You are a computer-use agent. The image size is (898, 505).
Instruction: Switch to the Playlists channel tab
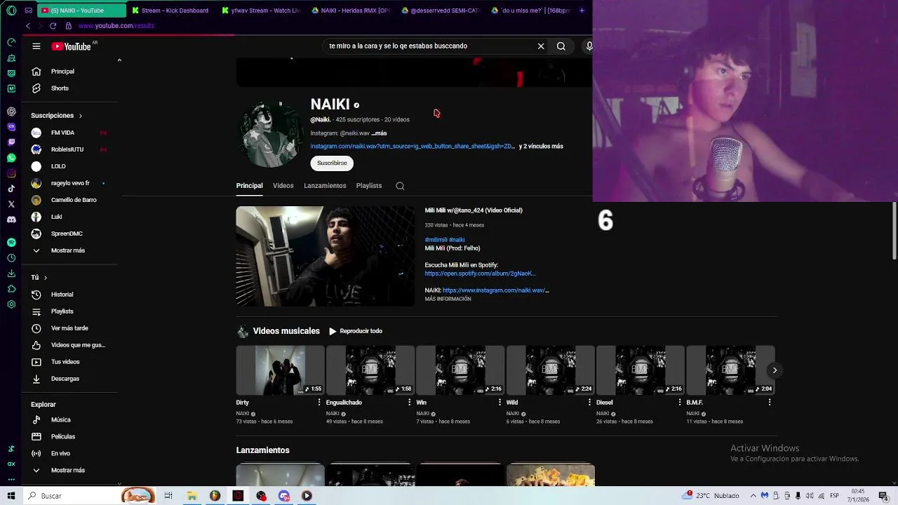(x=369, y=186)
